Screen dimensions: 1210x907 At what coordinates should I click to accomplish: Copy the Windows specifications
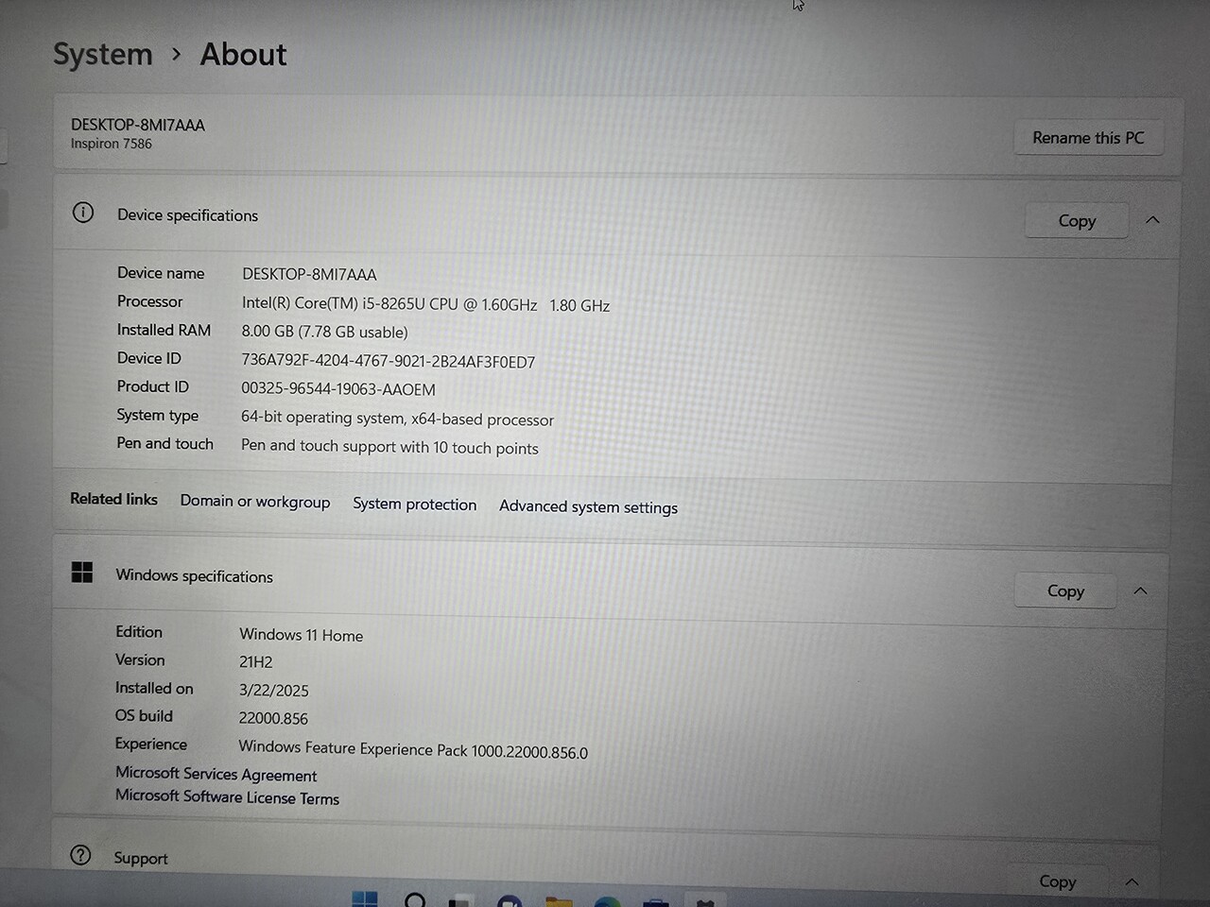click(1065, 591)
